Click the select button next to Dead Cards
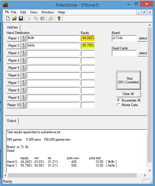The image size is (155, 186). [142, 53]
